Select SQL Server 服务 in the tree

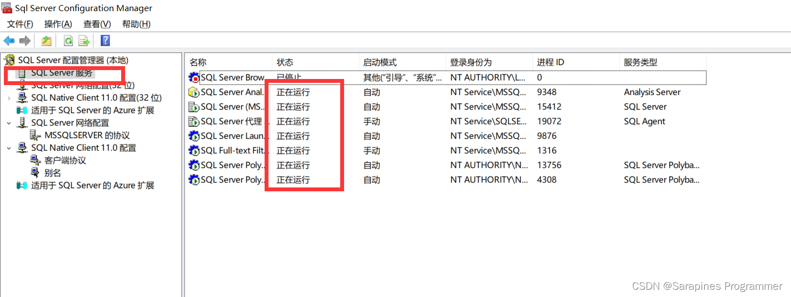click(x=62, y=73)
